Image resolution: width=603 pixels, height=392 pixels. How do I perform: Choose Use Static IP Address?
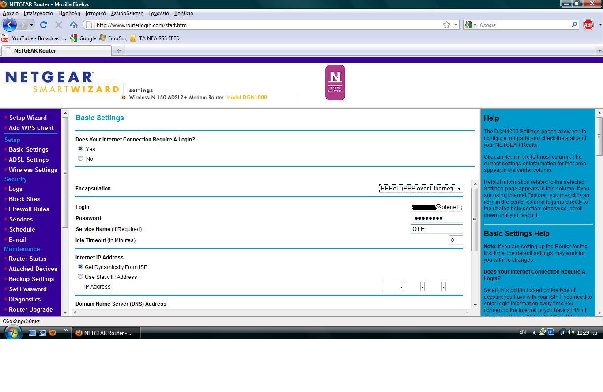click(x=80, y=277)
